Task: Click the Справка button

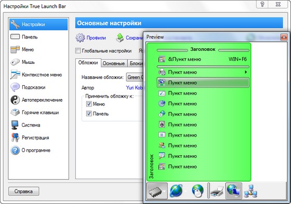Action: pos(23,191)
